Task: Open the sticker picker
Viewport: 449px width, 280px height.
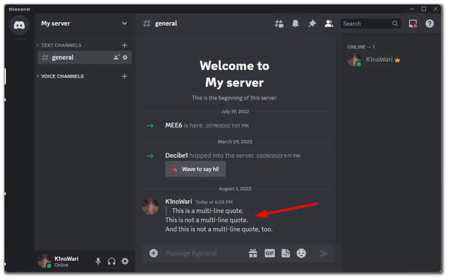Action: click(285, 253)
